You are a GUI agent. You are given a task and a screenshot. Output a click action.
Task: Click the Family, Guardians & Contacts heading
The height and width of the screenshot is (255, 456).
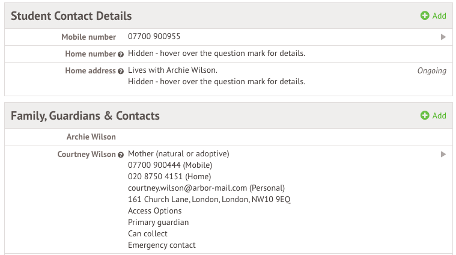(85, 116)
